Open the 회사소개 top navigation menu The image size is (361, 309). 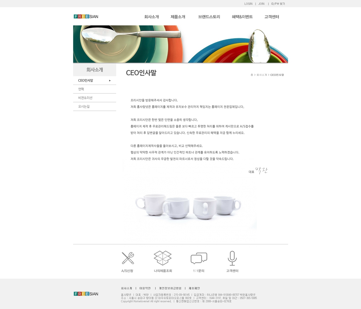pyautogui.click(x=152, y=17)
